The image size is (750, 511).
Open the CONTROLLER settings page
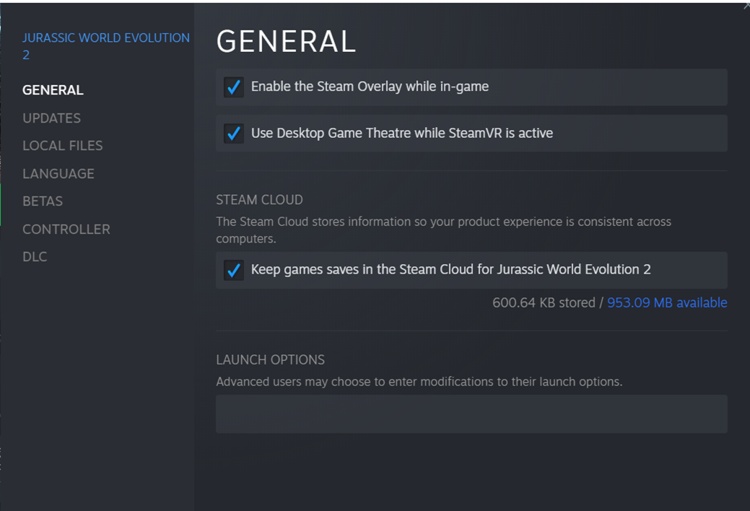pyautogui.click(x=66, y=229)
